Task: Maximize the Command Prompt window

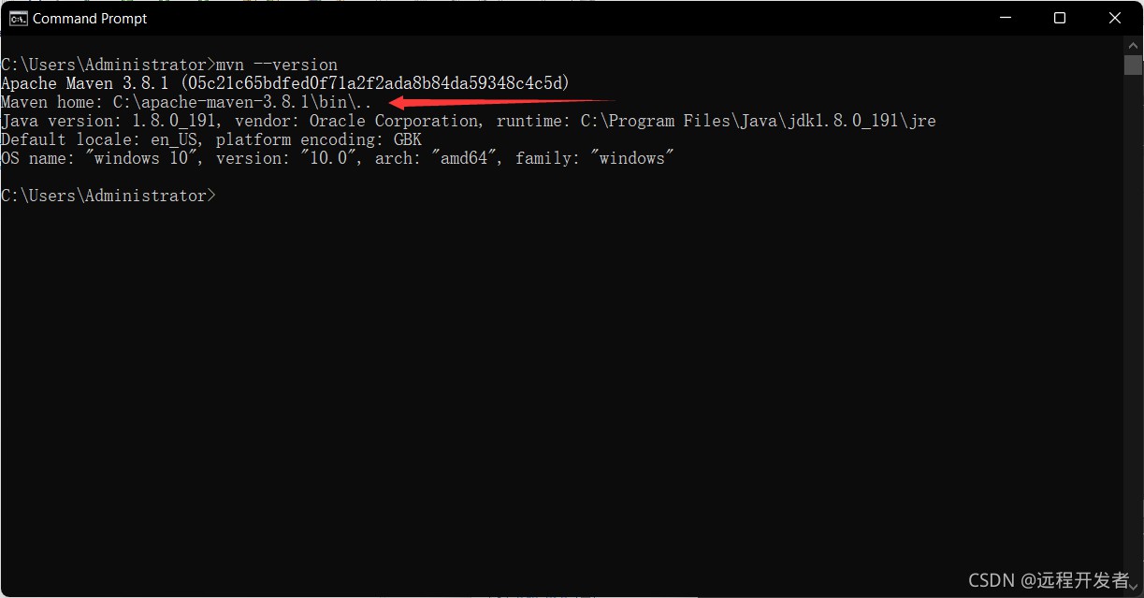Action: tap(1060, 18)
